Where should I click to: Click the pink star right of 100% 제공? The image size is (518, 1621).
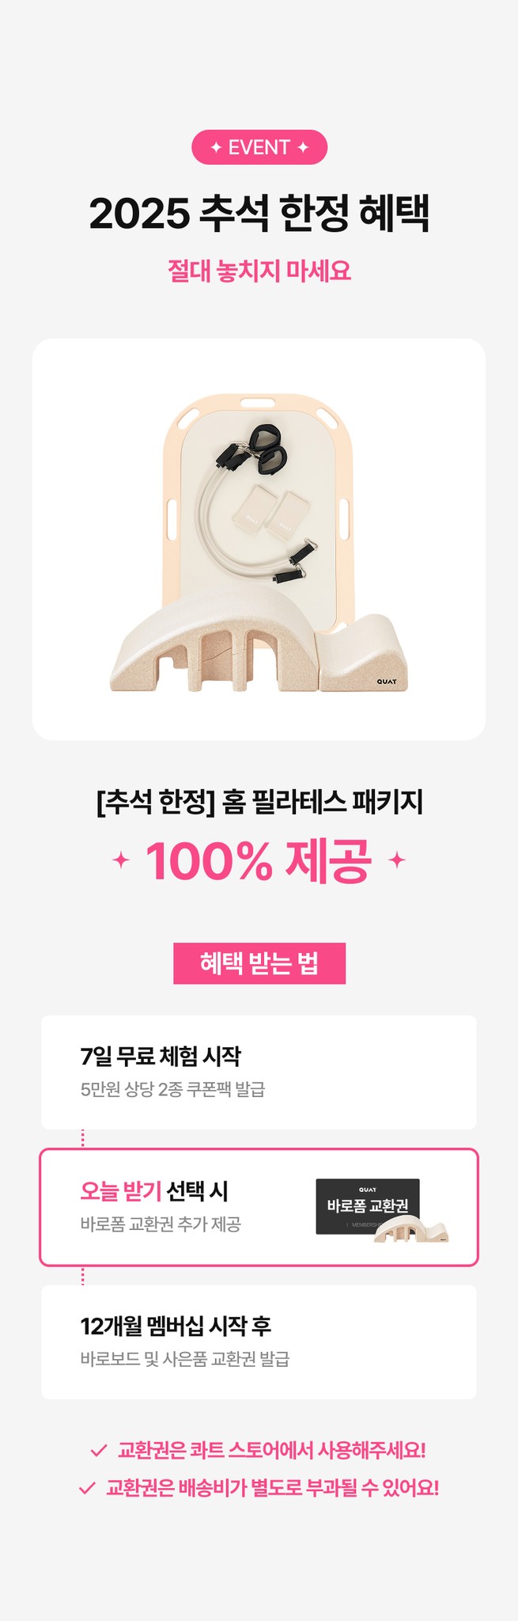coord(397,860)
